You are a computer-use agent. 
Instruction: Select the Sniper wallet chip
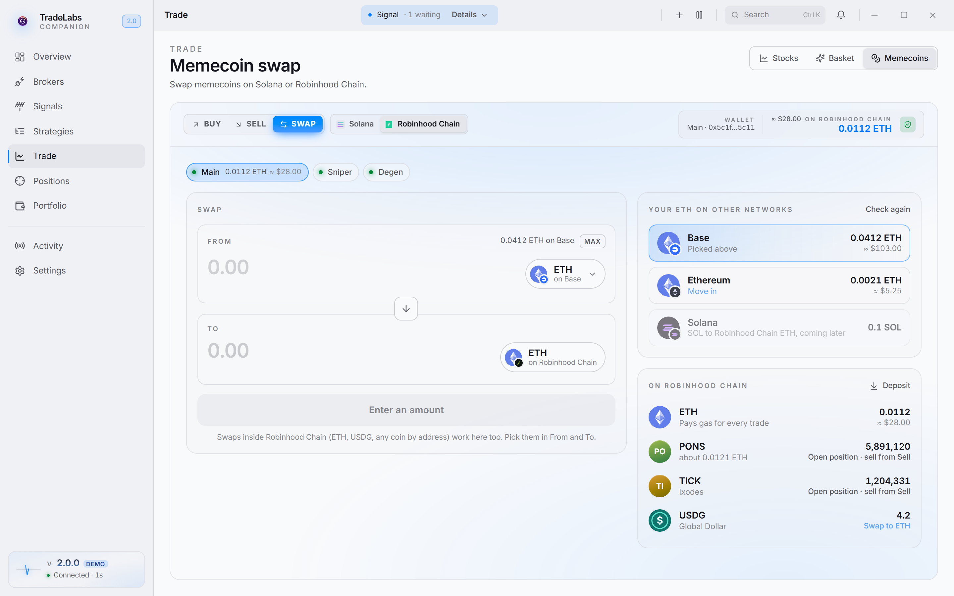336,172
